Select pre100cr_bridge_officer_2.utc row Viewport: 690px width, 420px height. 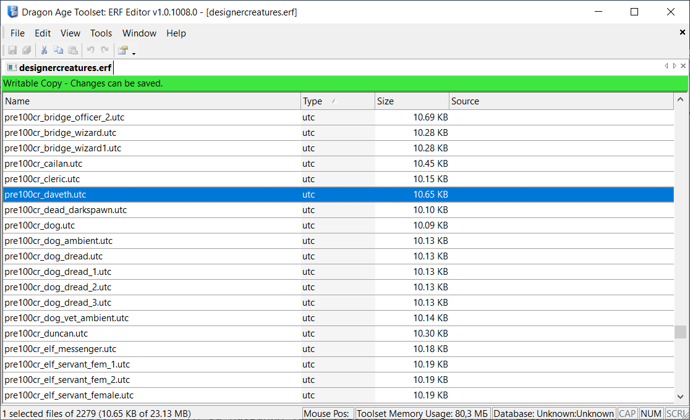tap(338, 117)
